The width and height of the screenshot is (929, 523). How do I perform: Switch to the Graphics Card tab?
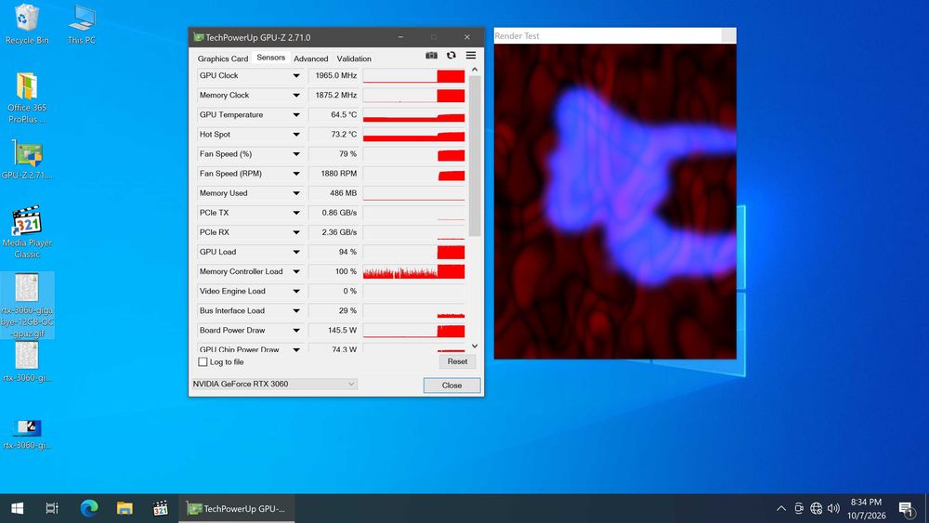coord(223,59)
